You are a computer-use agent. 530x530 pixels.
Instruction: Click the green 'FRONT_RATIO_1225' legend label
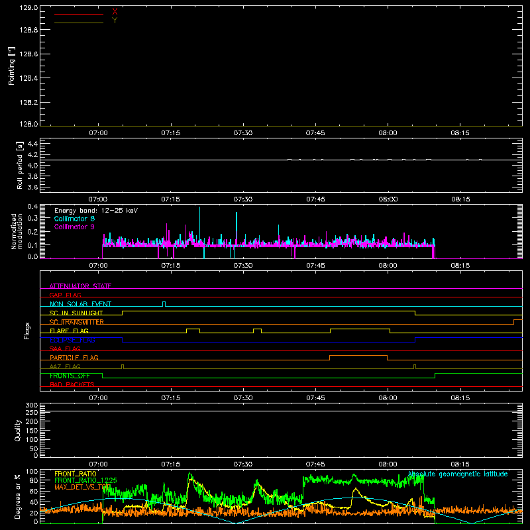[x=86, y=480]
